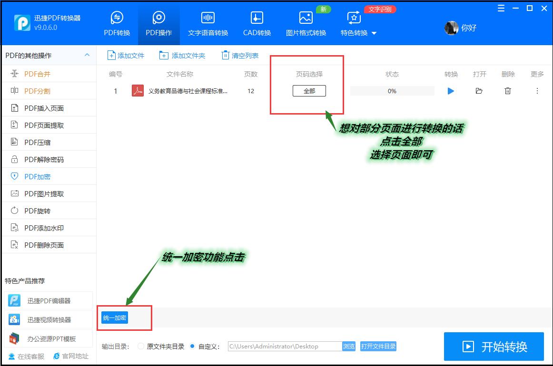The height and width of the screenshot is (366, 553).
Task: Enable 统一加密 for all files
Action: (x=114, y=318)
